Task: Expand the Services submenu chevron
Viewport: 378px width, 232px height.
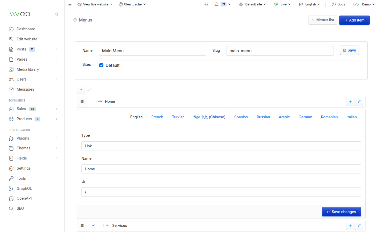Action: pos(93,226)
